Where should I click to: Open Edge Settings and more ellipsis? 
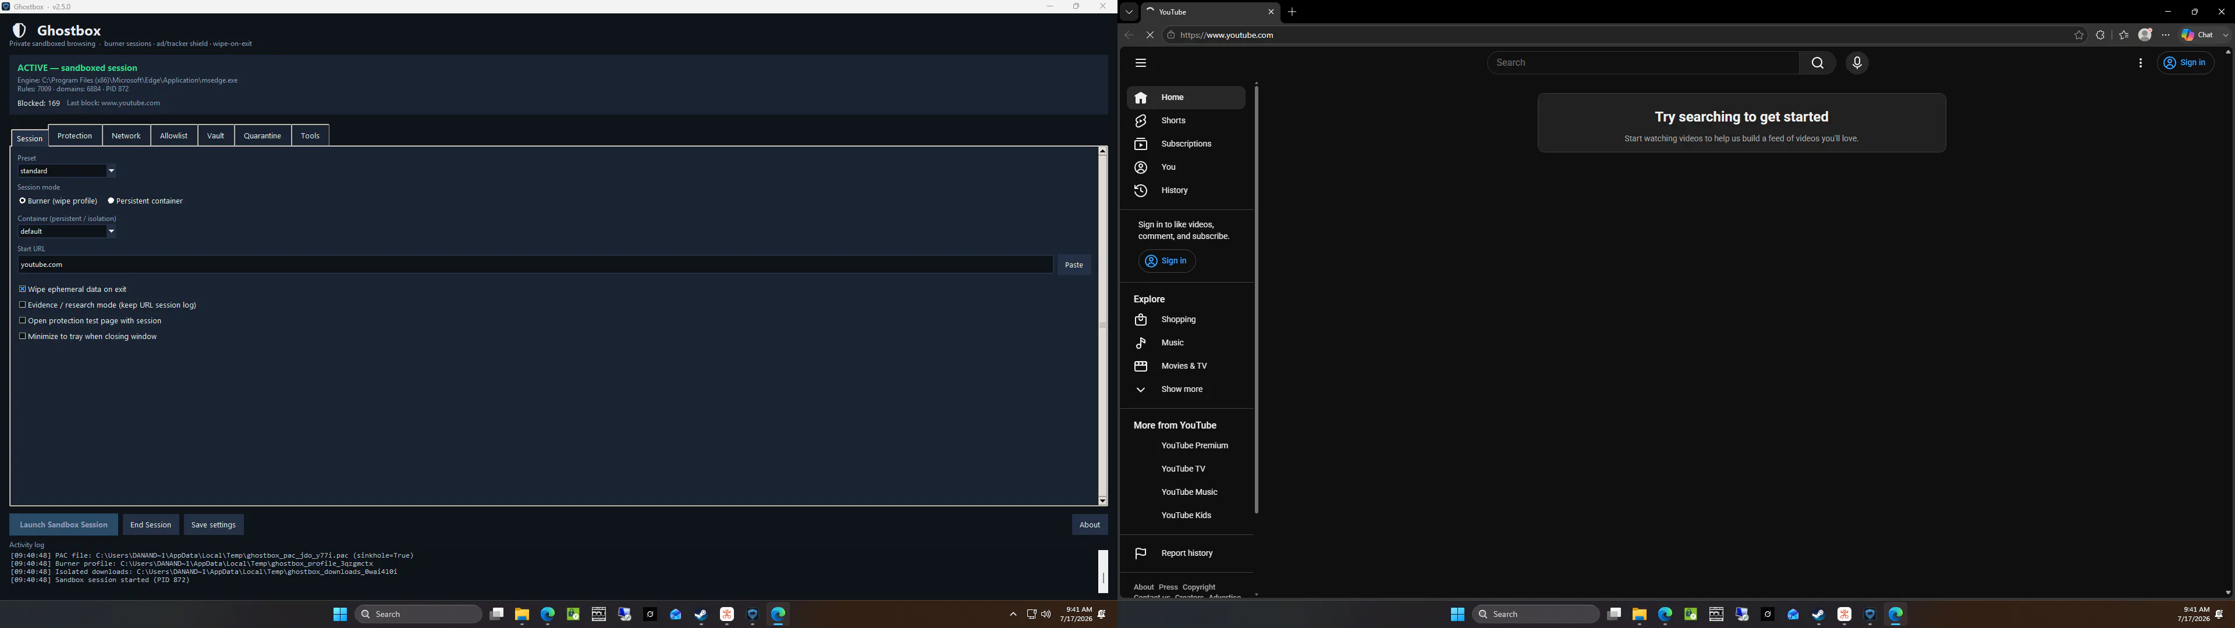(2166, 35)
